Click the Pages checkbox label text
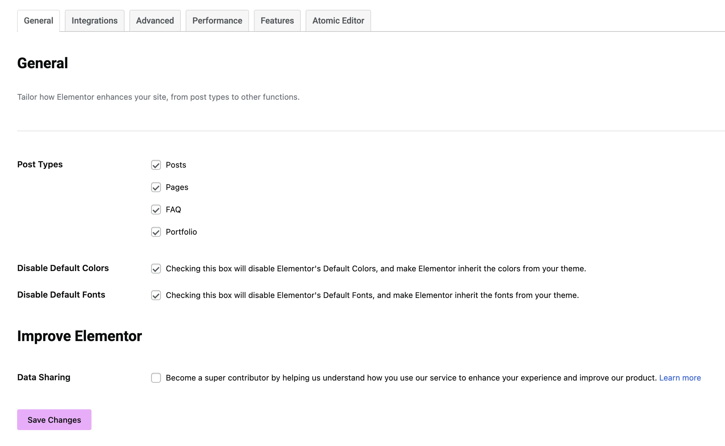This screenshot has width=725, height=446. pos(177,187)
